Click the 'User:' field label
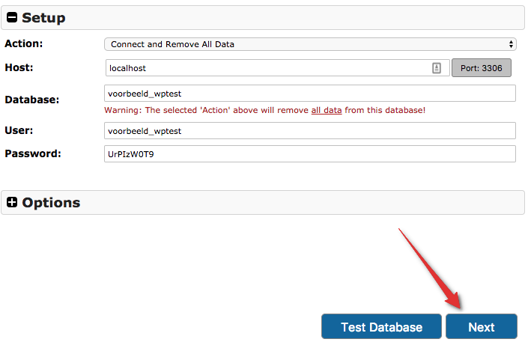Screen dimensions: 528x351 [19, 131]
